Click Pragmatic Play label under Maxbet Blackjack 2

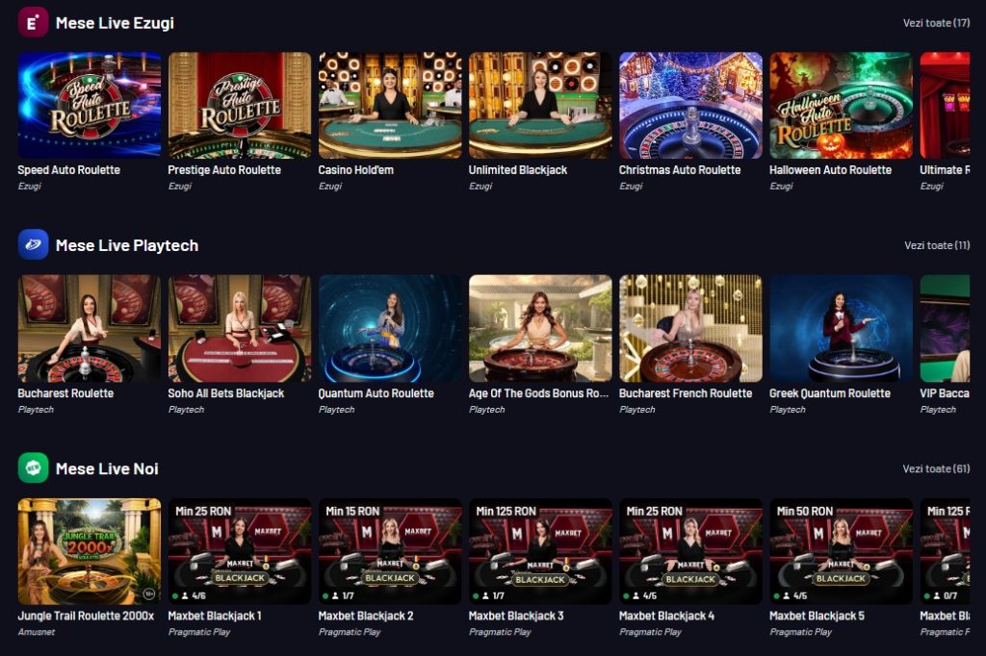coord(349,632)
